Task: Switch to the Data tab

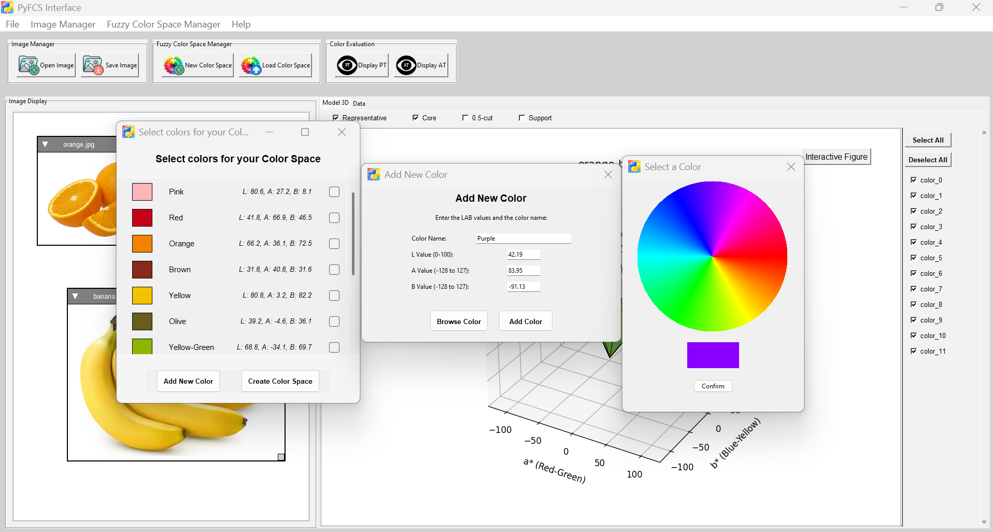Action: (359, 103)
